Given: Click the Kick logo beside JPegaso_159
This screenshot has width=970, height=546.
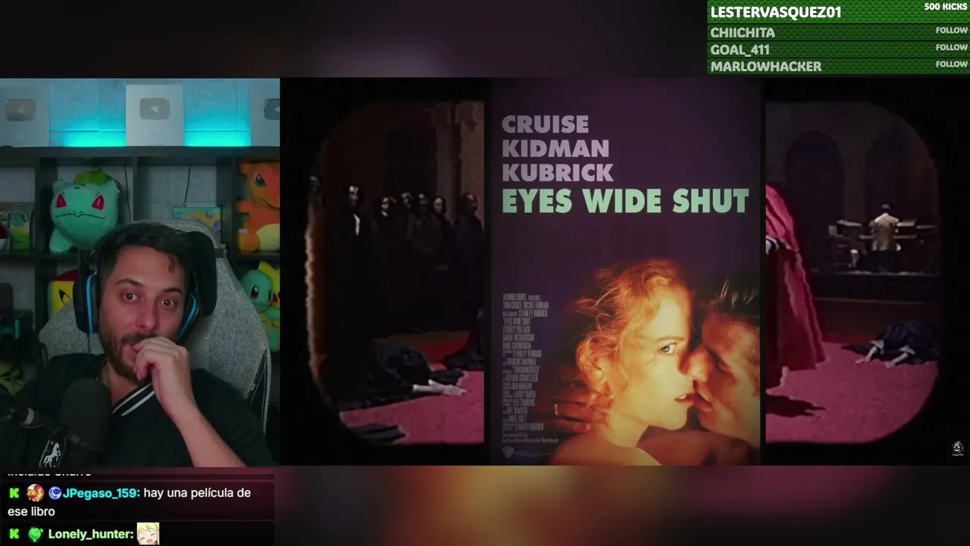Looking at the screenshot, I should coord(14,493).
